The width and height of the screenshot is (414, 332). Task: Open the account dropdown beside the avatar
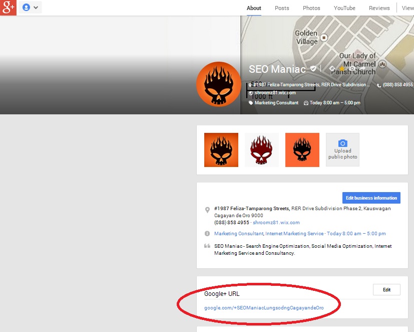pos(36,7)
